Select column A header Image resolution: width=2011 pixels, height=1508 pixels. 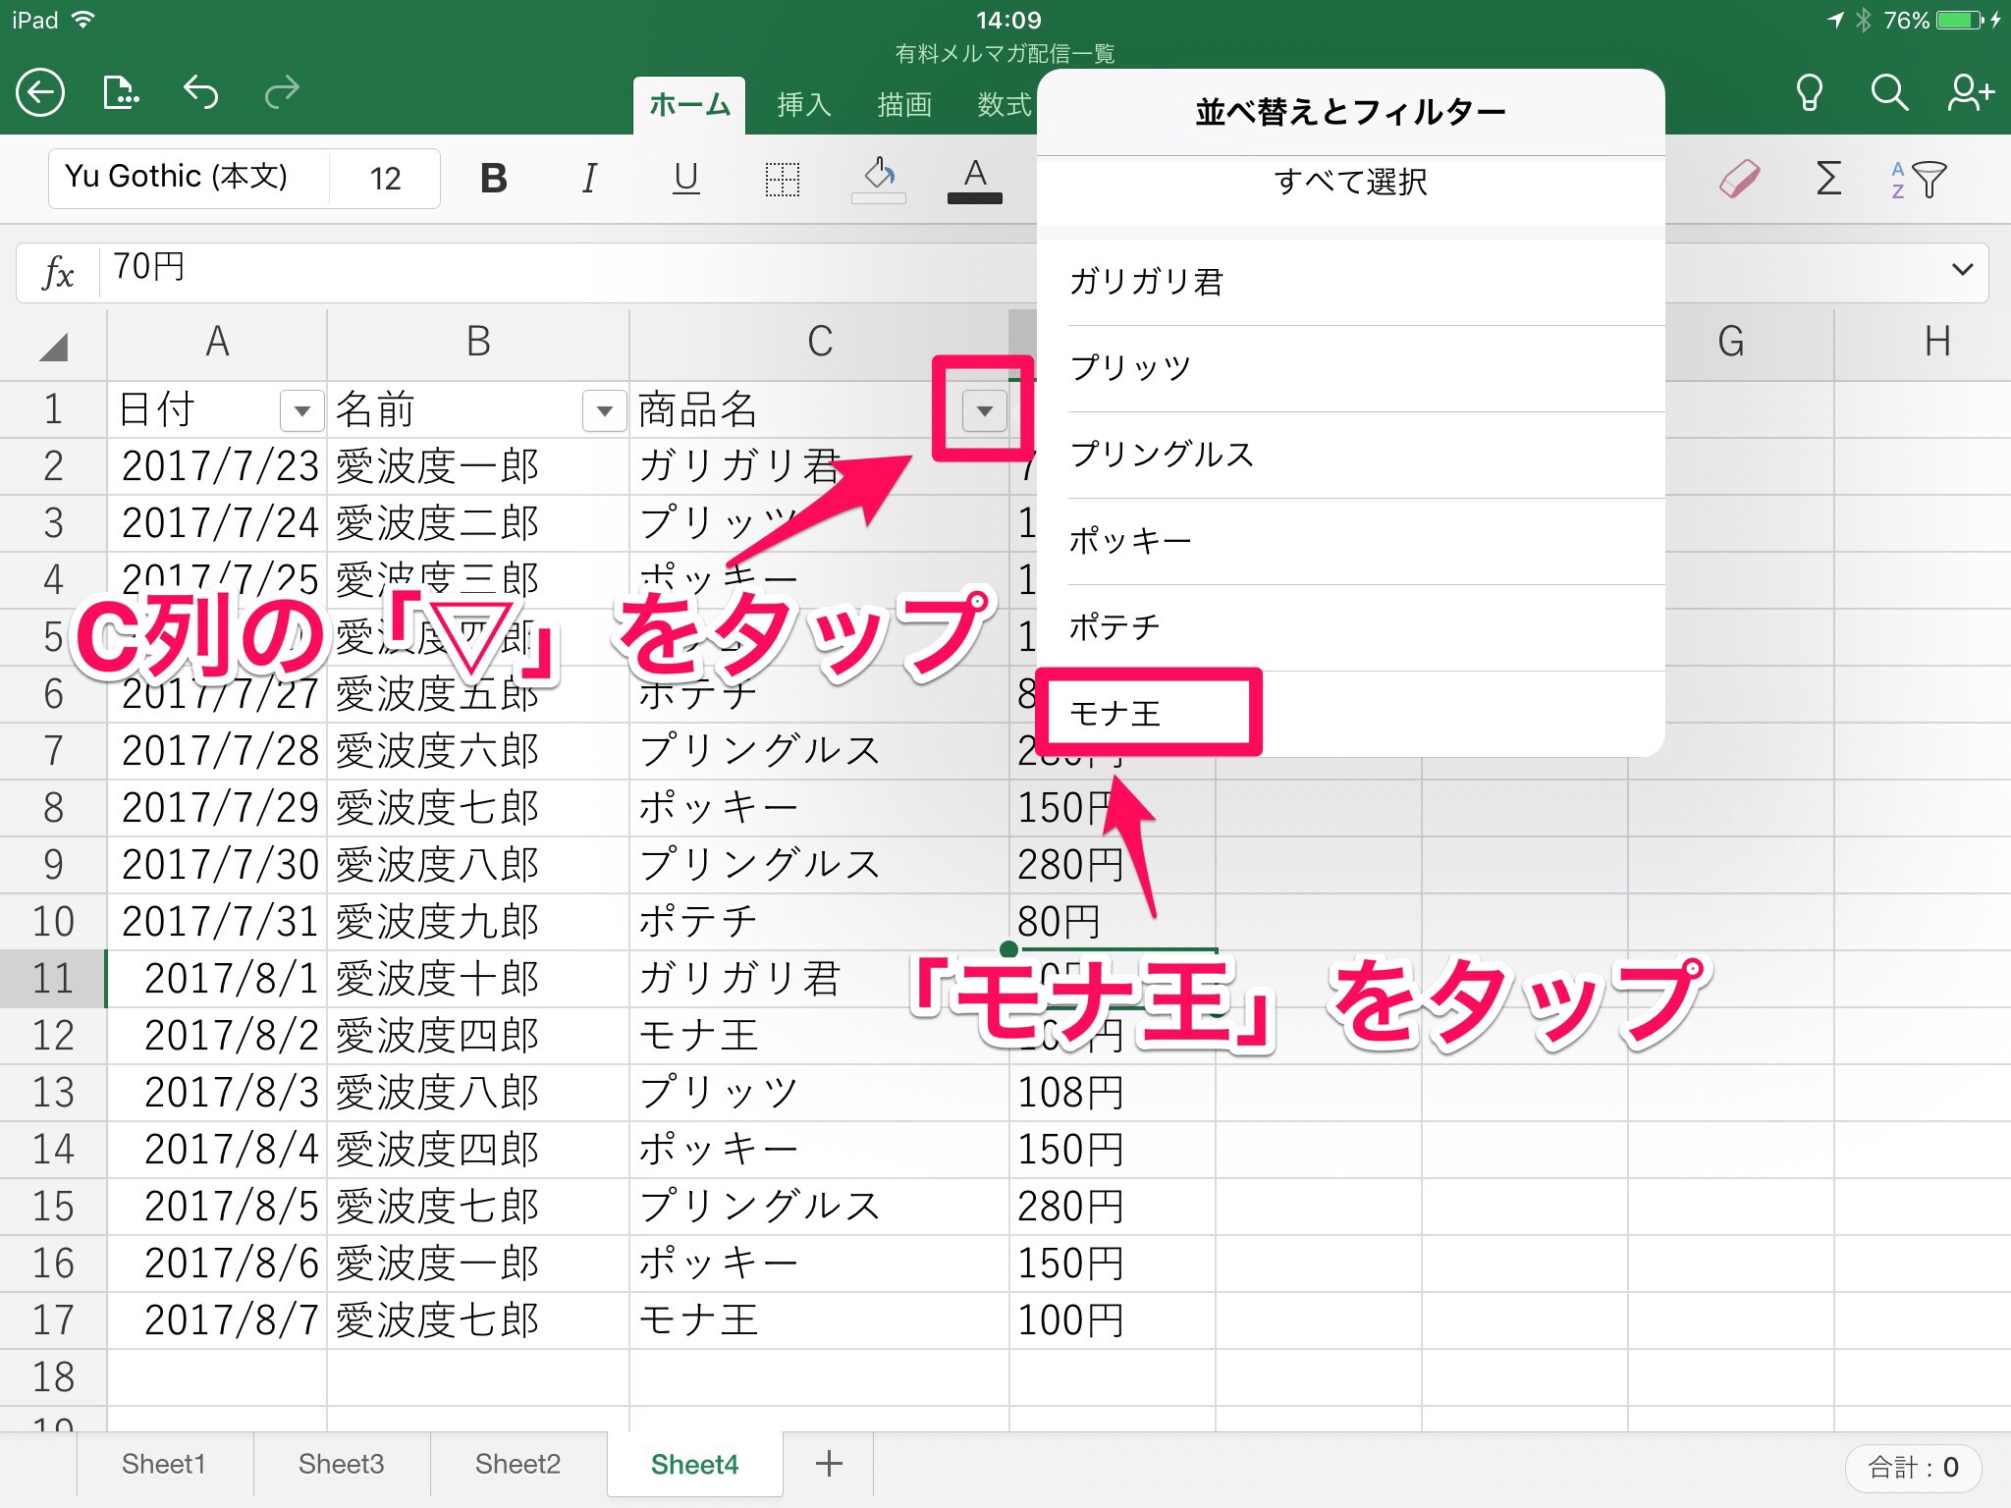point(217,344)
